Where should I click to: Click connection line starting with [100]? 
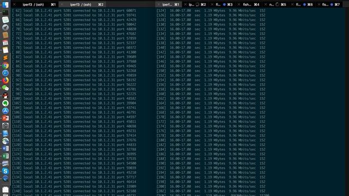click(74, 99)
